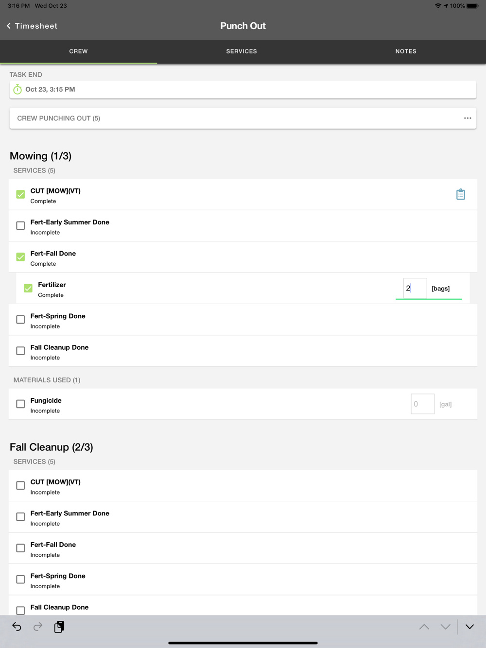Viewport: 486px width, 648px height.
Task: Tap the paste clipboard icon in keyboard toolbar
Action: click(59, 627)
